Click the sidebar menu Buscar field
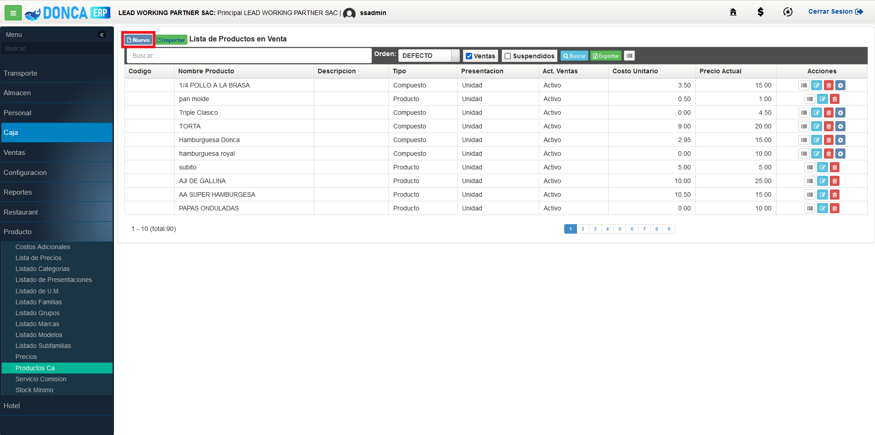The image size is (875, 435). 57,48
